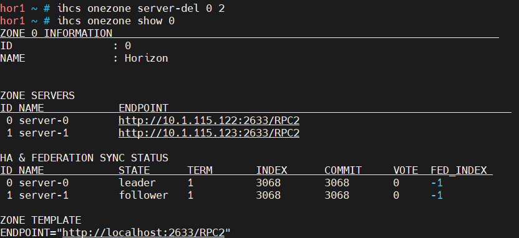Image resolution: width=519 pixels, height=238 pixels.
Task: Open the server-0 endpoint URL link
Action: [x=209, y=121]
